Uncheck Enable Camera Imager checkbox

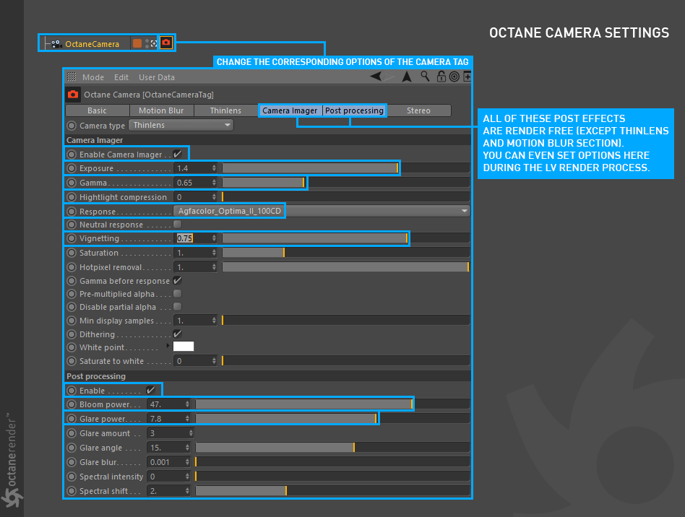(177, 154)
